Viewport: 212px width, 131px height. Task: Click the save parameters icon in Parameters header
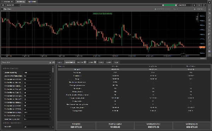(53, 62)
